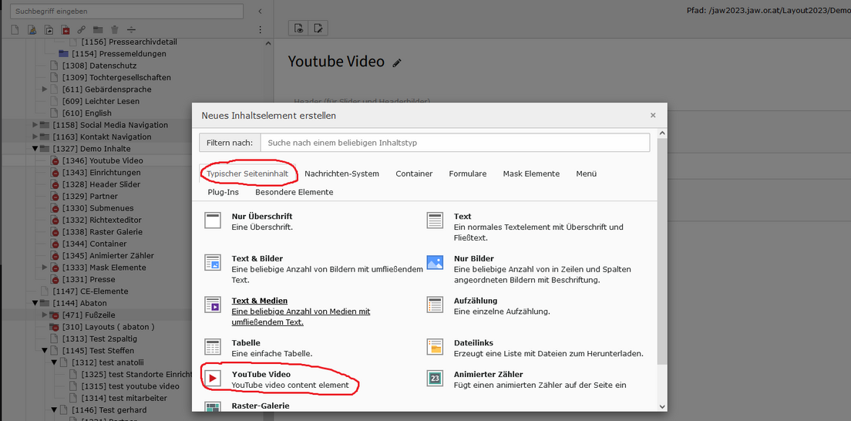The width and height of the screenshot is (851, 421).
Task: Click the external link page type icon
Action: coord(82,30)
